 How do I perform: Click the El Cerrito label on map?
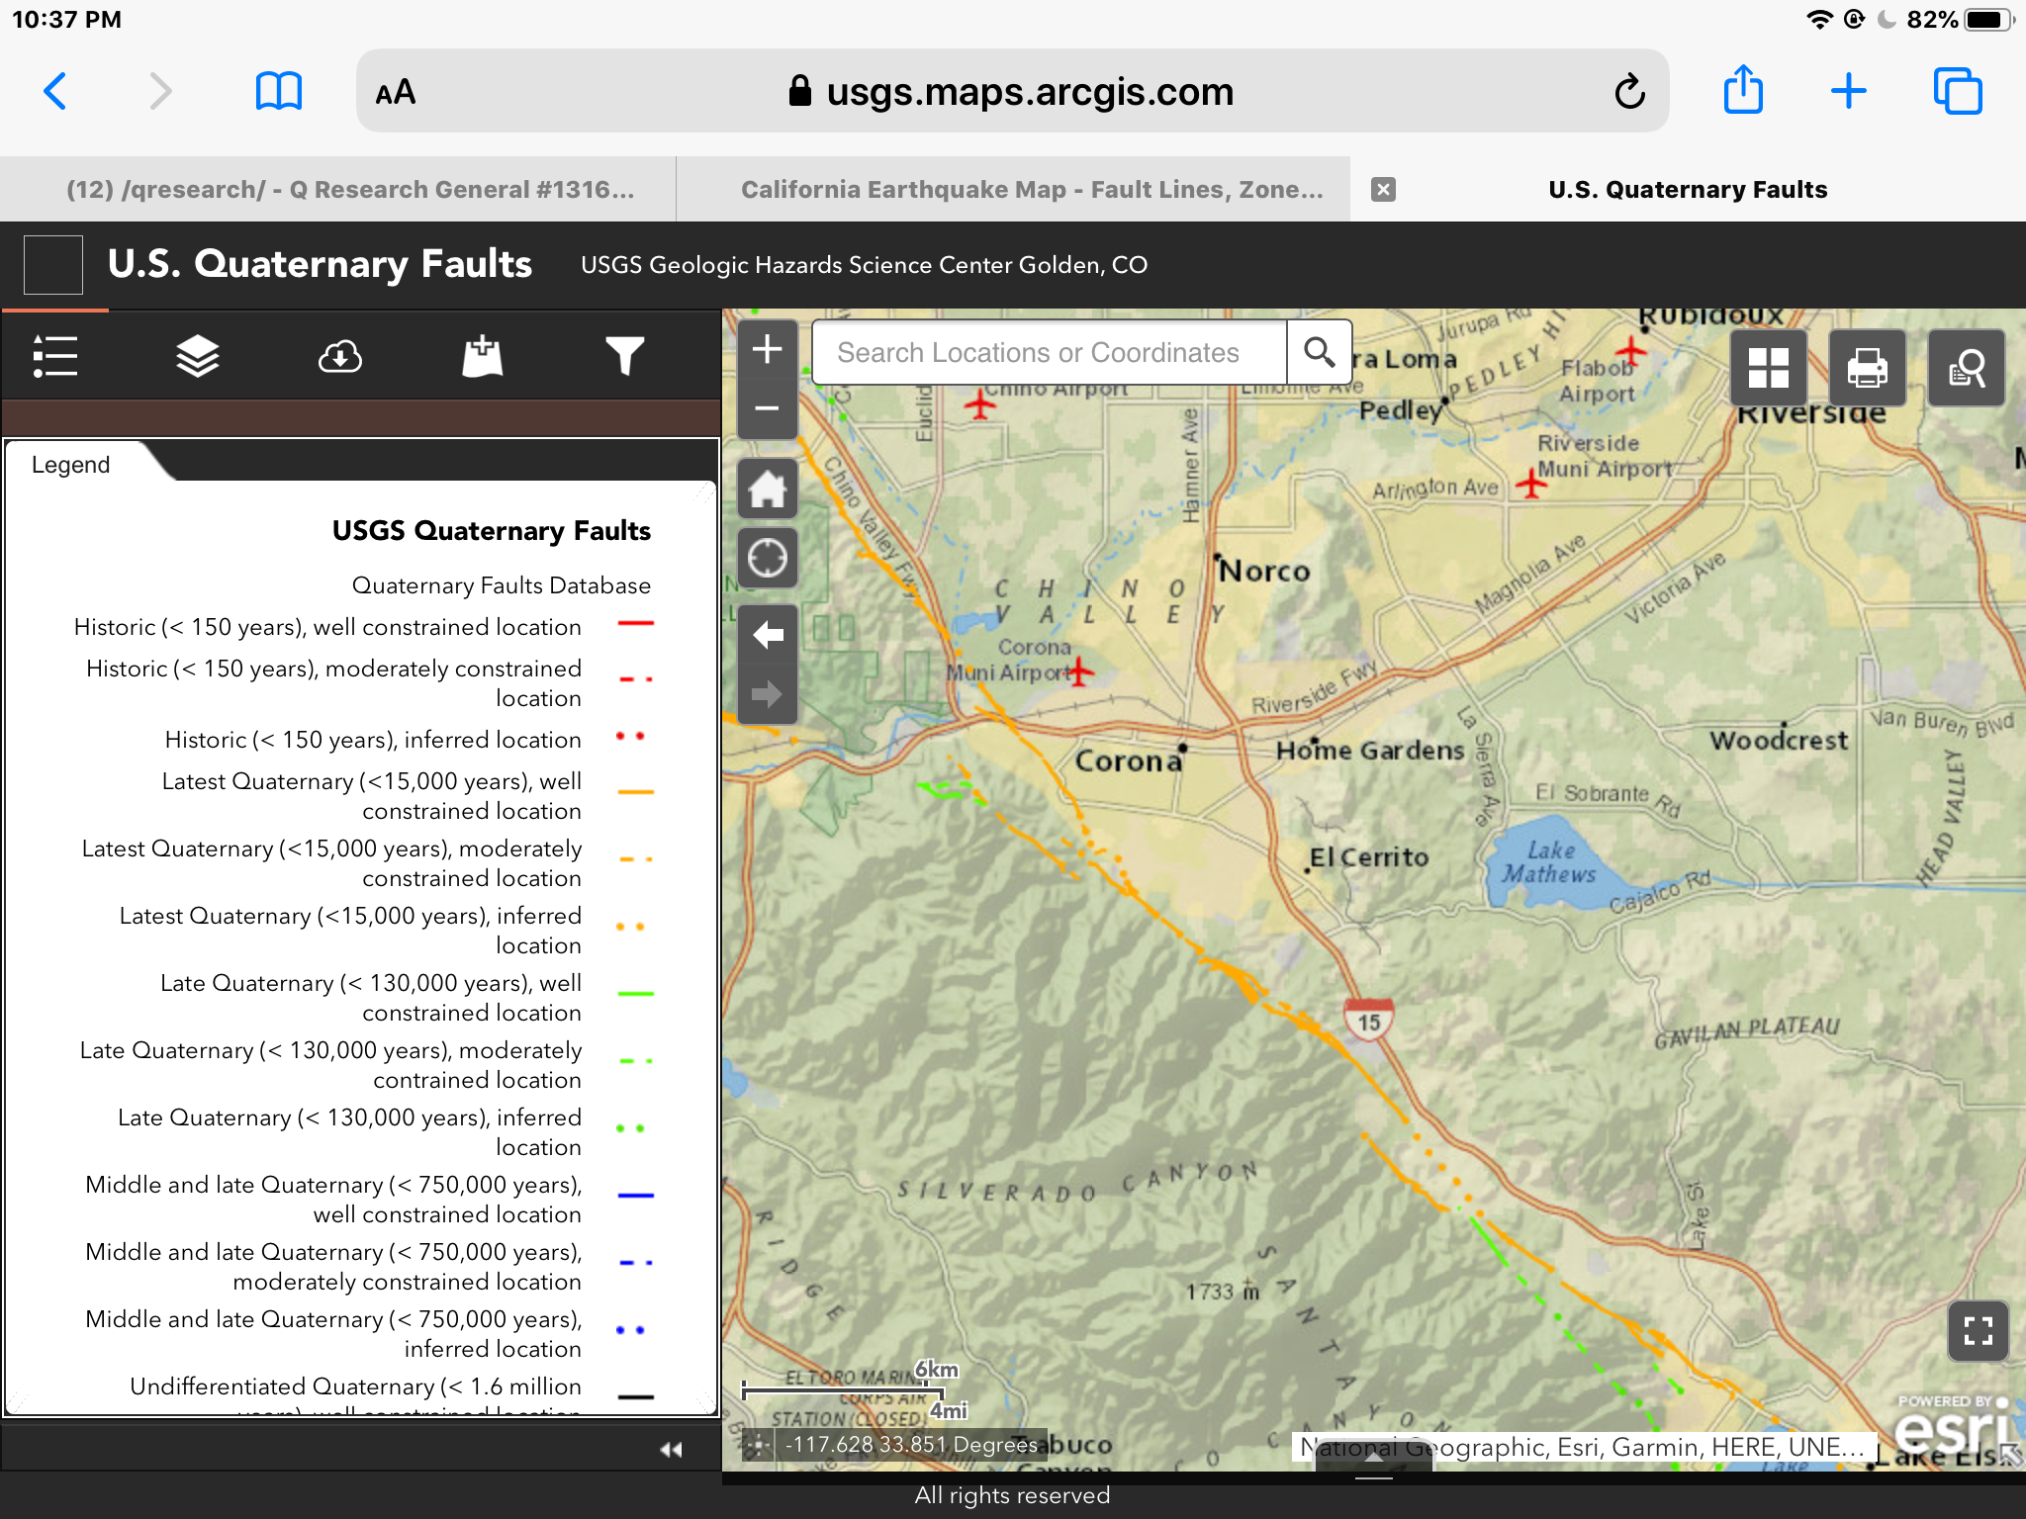point(1369,857)
